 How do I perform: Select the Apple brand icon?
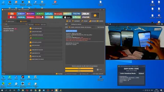[67, 17]
